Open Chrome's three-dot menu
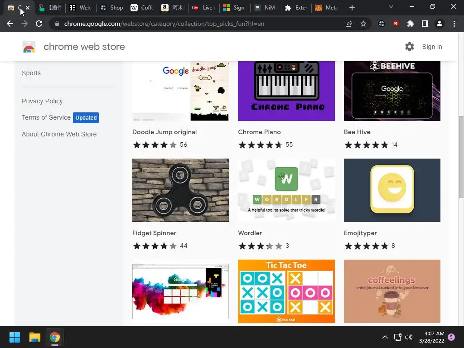The height and width of the screenshot is (348, 464). 454,24
